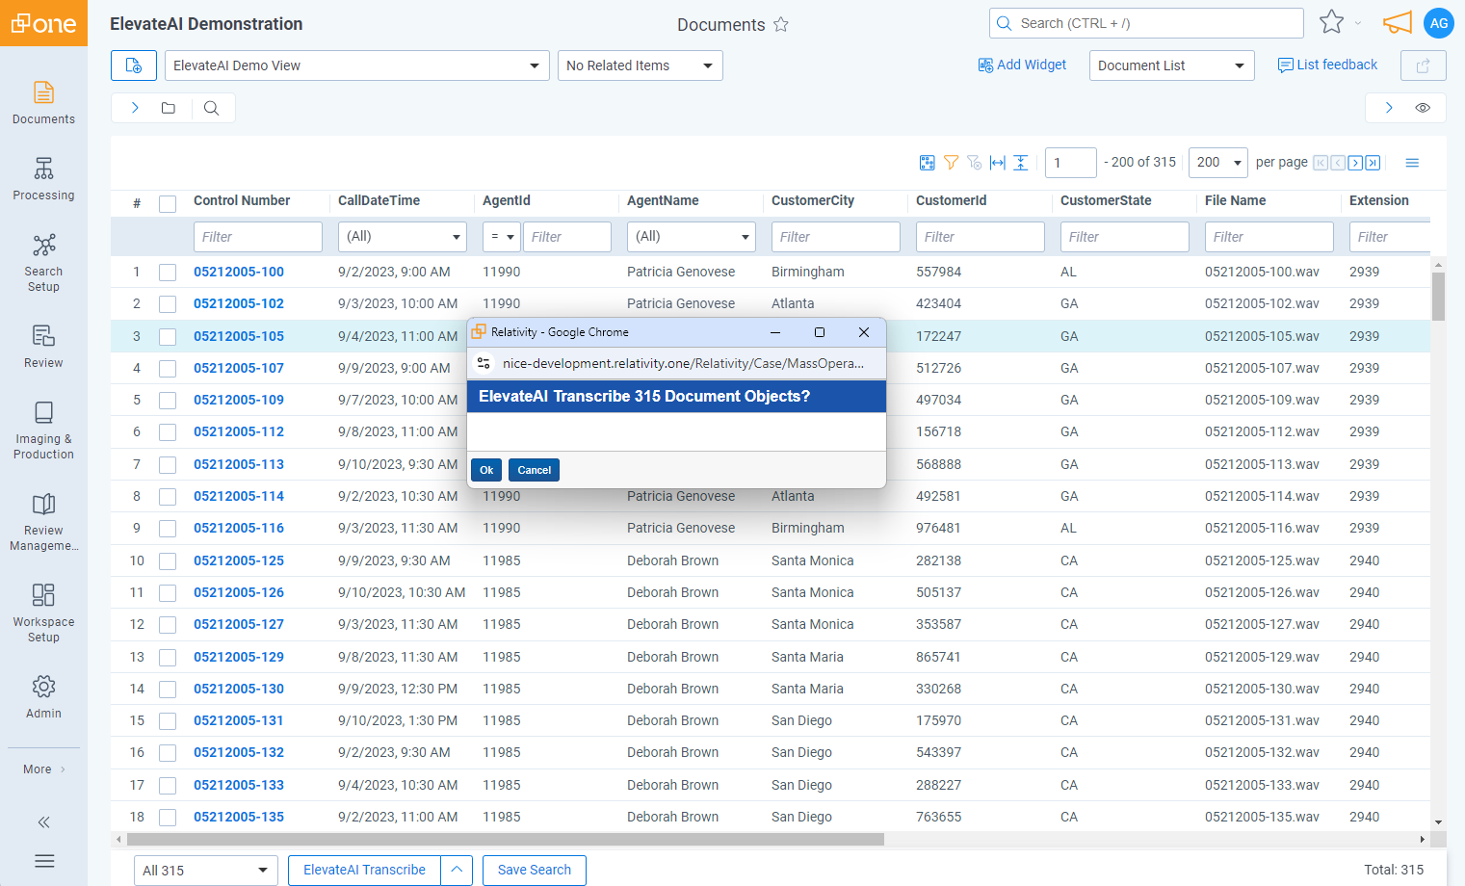This screenshot has width=1465, height=886.
Task: Open the notifications megaphone icon
Action: 1397,23
